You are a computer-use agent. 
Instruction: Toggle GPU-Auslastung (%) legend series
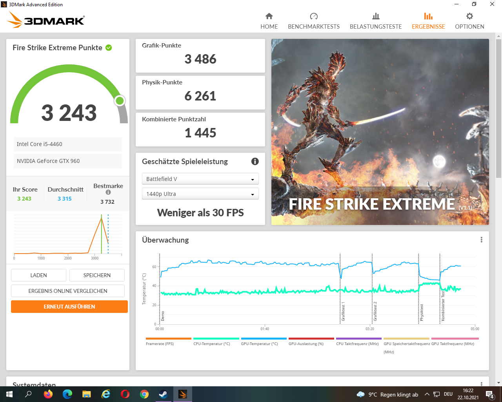tap(311, 342)
